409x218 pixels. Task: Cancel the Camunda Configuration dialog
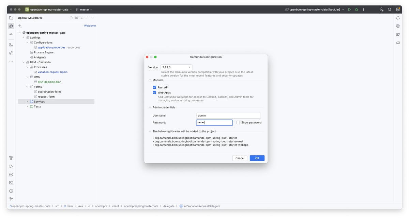(x=240, y=158)
